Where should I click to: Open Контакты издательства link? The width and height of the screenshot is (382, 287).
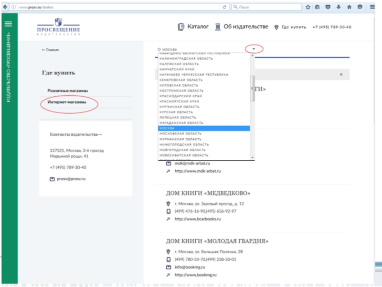tap(76, 134)
